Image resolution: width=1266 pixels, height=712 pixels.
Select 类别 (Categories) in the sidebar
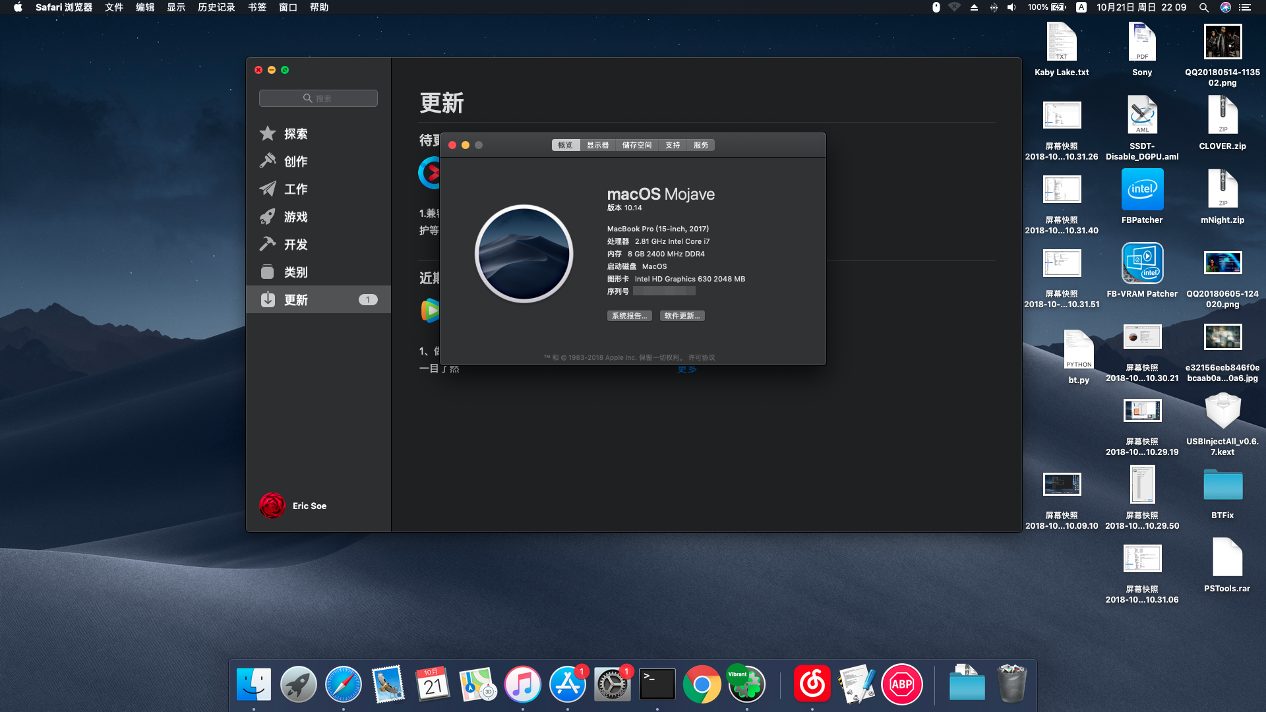295,272
